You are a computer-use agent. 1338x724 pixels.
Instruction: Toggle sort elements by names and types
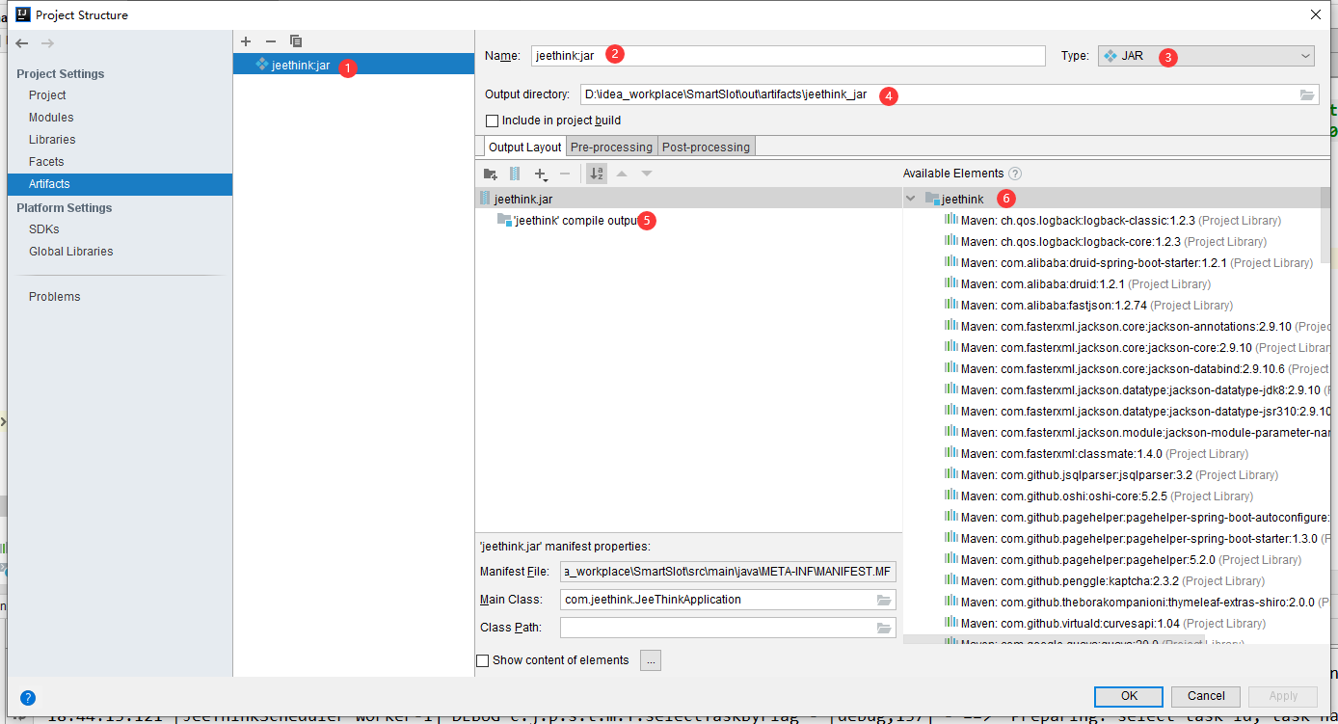tap(597, 174)
